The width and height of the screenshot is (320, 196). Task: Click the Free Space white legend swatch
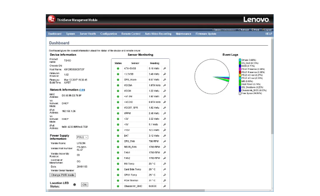tap(240, 94)
